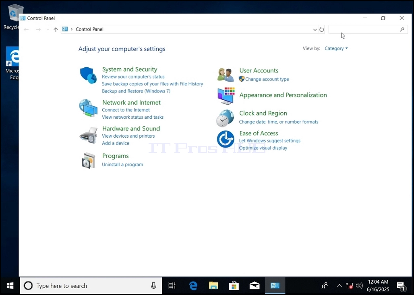414x295 pixels.
Task: Click View devices and printers
Action: click(x=128, y=136)
